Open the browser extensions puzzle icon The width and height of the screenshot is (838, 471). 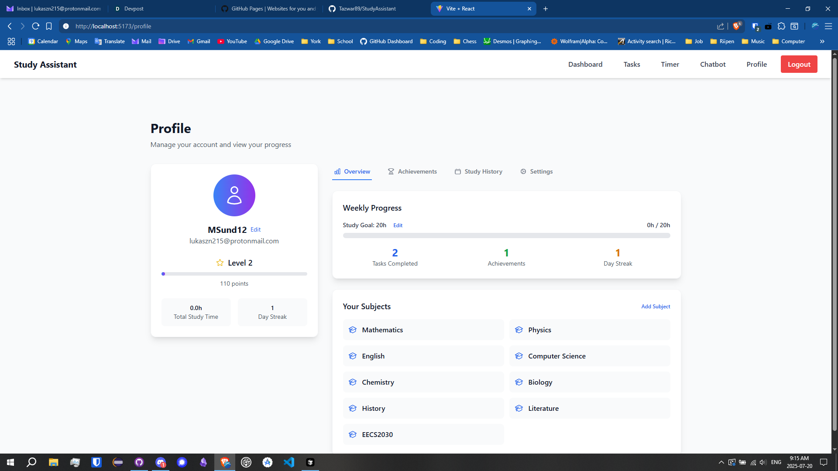pyautogui.click(x=781, y=26)
